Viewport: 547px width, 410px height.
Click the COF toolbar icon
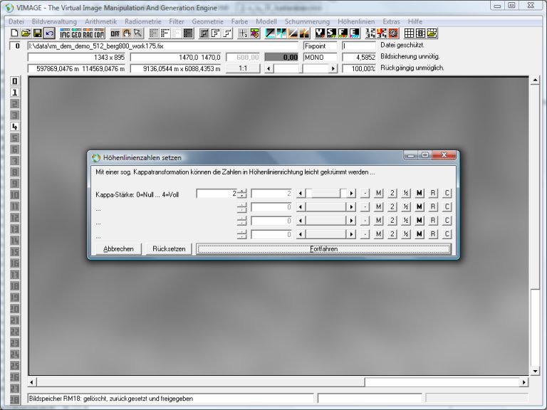[99, 33]
